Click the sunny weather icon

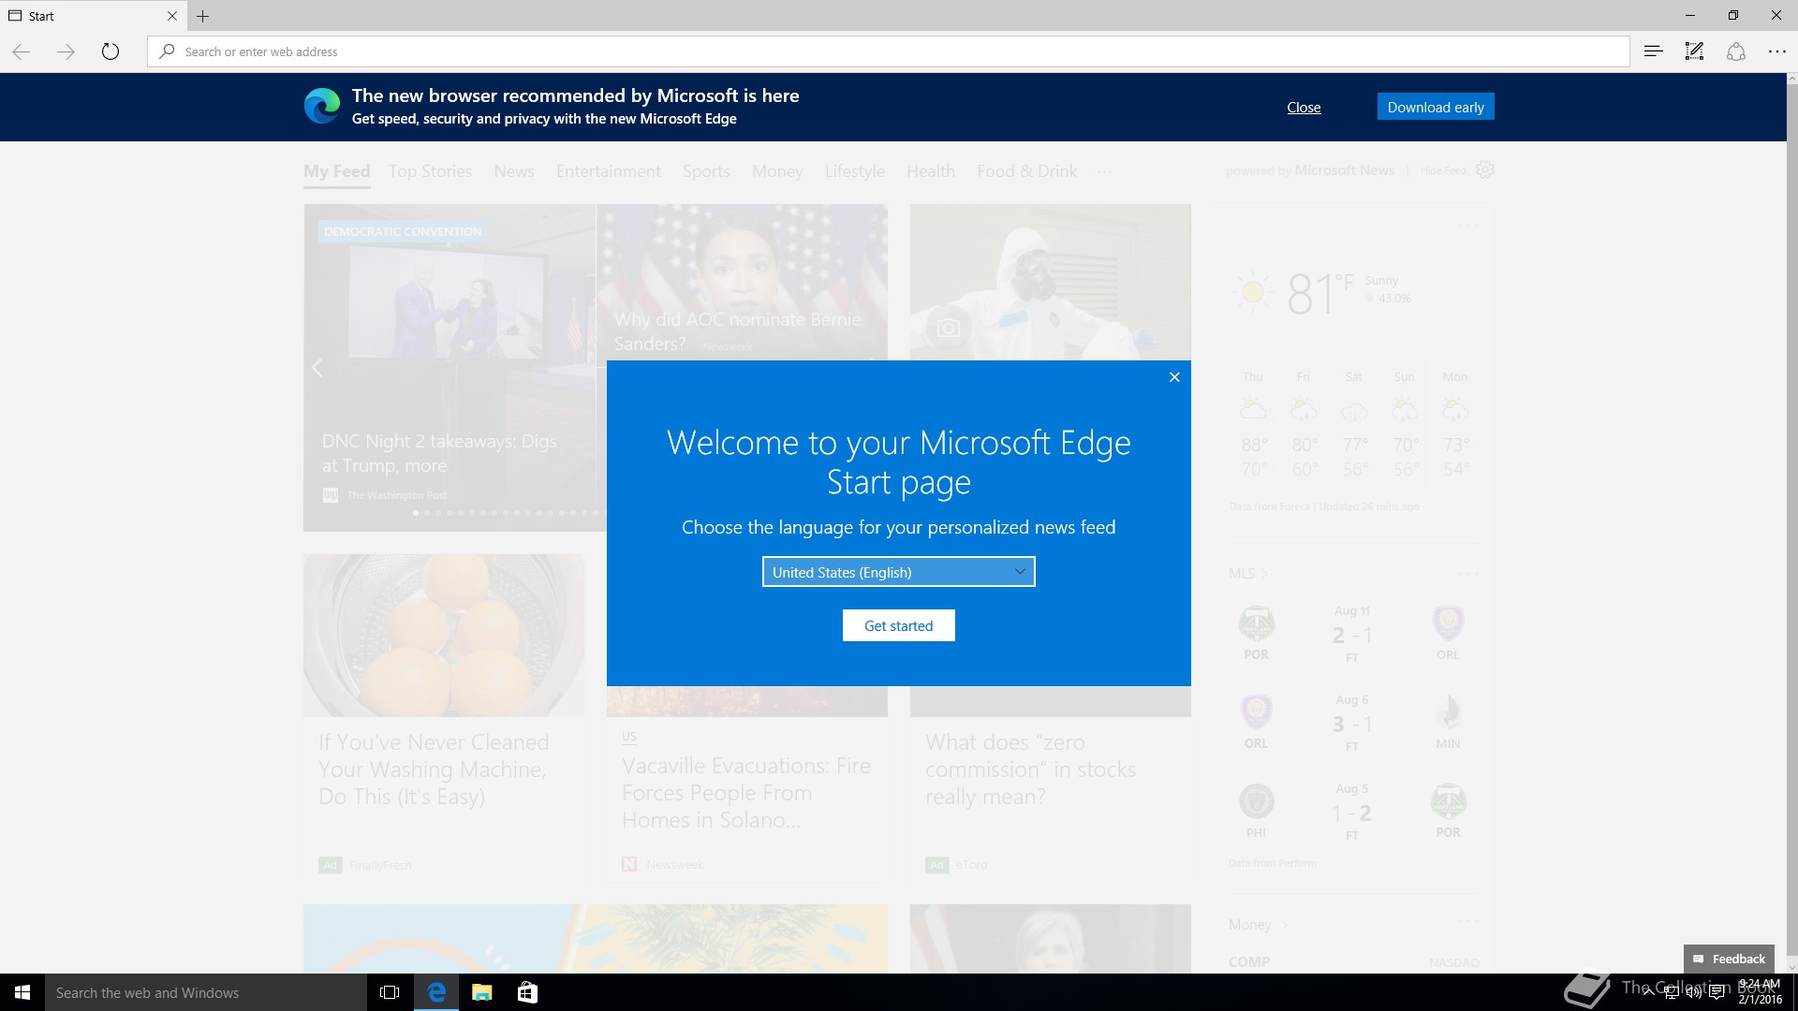click(x=1252, y=293)
